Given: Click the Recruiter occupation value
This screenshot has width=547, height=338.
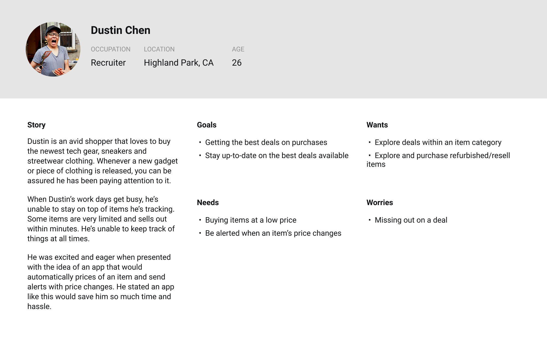Looking at the screenshot, I should coord(108,63).
